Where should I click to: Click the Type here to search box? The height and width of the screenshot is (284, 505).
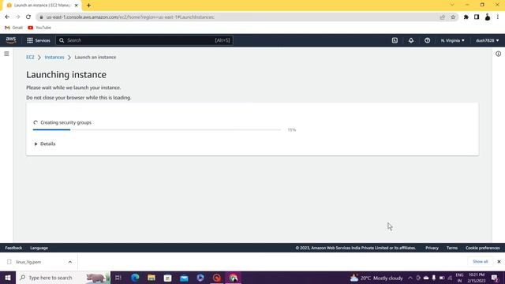pyautogui.click(x=63, y=278)
